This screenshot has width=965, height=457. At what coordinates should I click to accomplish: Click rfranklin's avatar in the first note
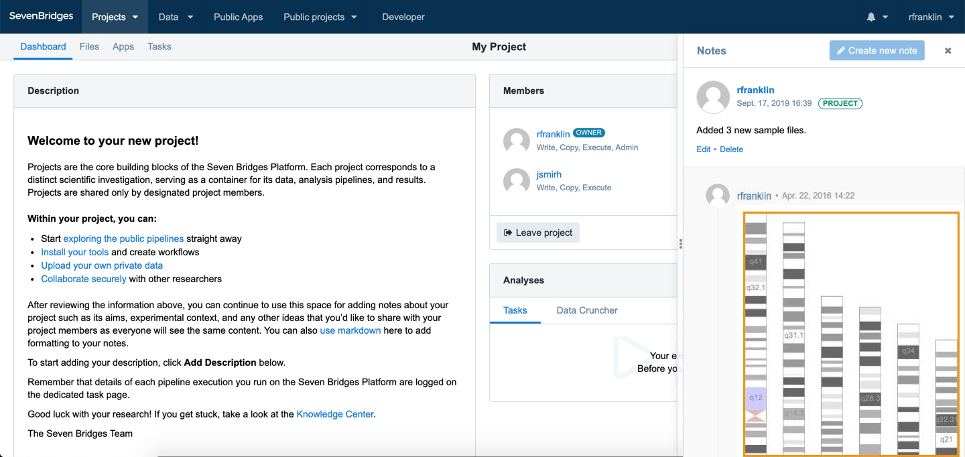click(x=713, y=98)
